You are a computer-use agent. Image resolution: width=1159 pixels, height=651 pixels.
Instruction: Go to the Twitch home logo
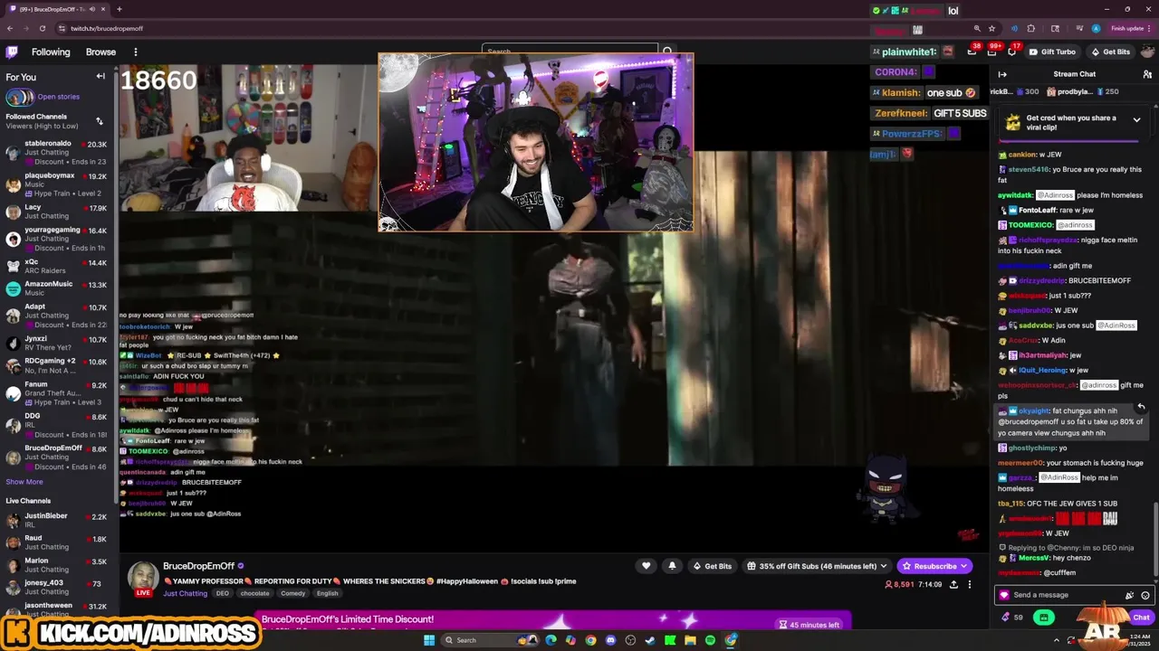(x=11, y=52)
